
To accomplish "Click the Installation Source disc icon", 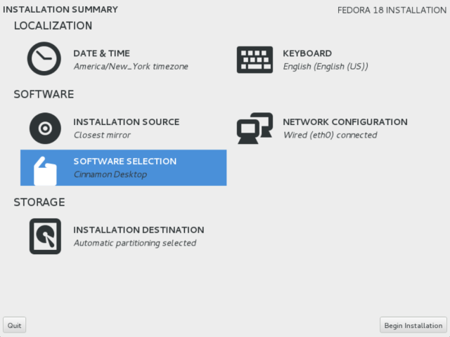I will point(45,128).
